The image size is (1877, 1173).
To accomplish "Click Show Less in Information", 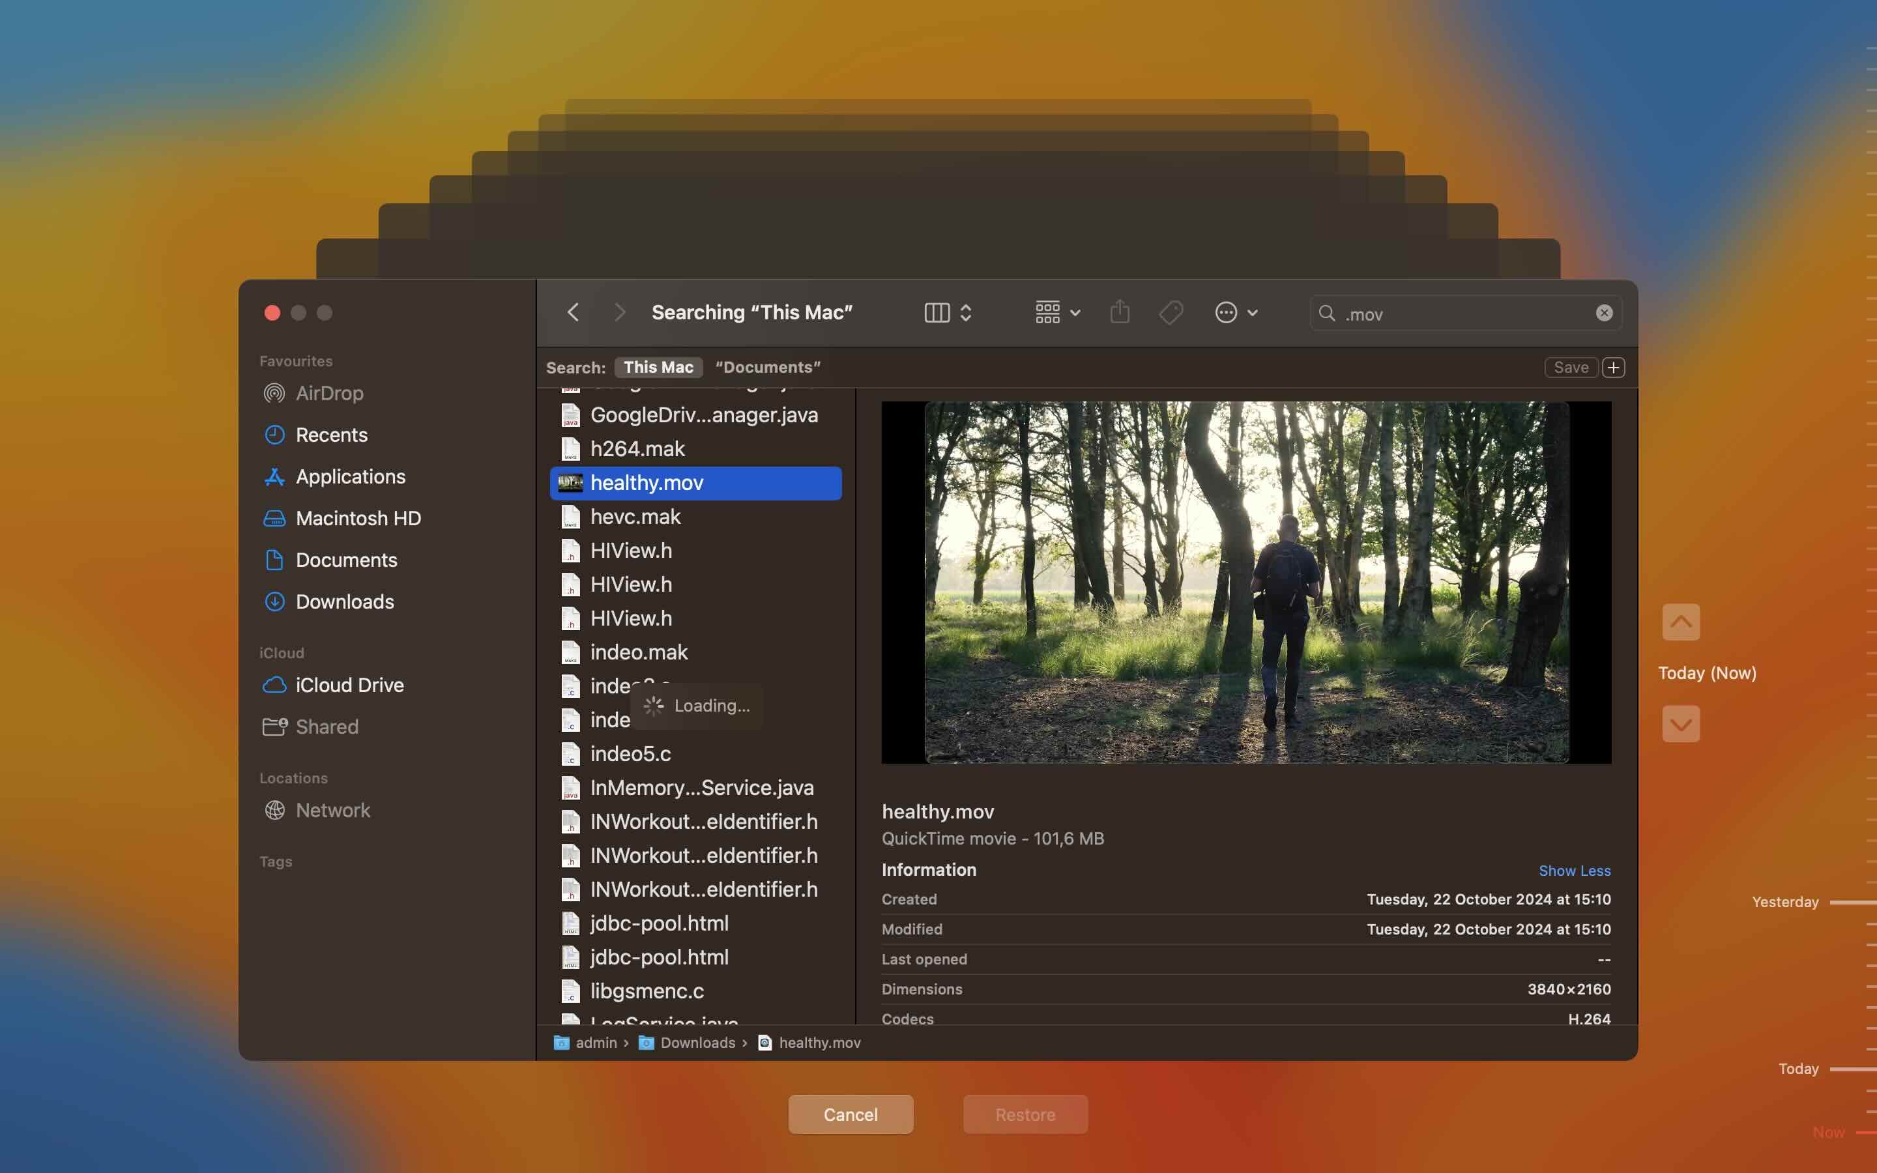I will coord(1575,871).
